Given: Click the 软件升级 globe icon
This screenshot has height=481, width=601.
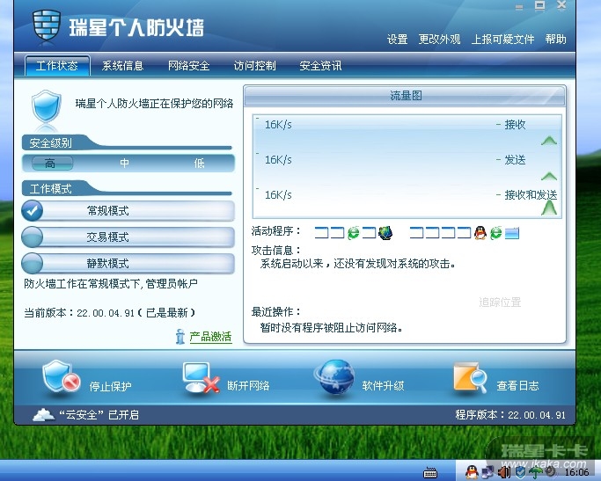Looking at the screenshot, I should pyautogui.click(x=335, y=377).
